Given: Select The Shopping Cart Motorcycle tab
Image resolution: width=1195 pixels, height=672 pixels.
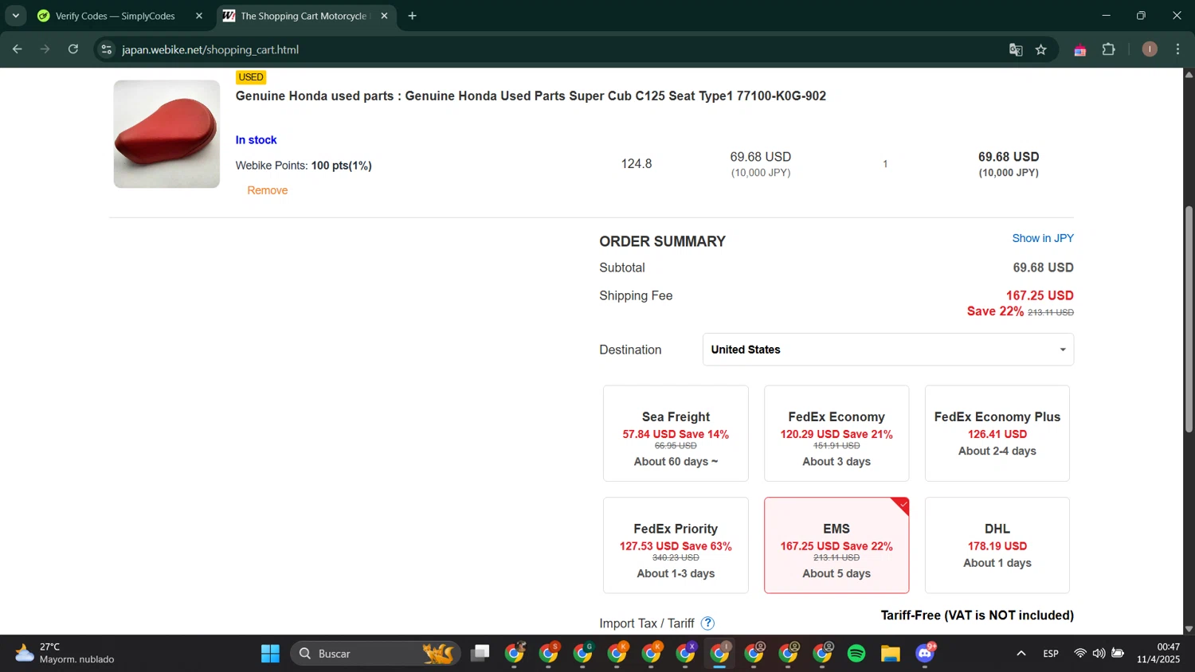Looking at the screenshot, I should 303,16.
